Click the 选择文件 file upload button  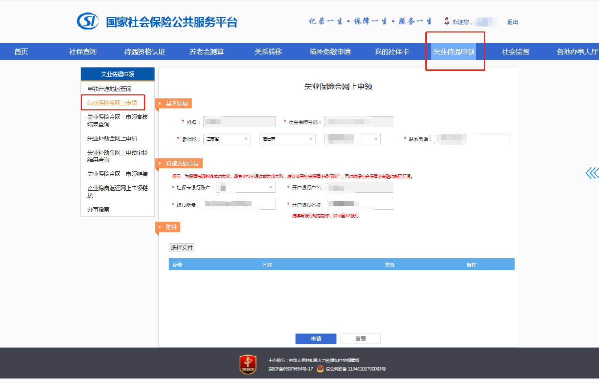point(182,248)
